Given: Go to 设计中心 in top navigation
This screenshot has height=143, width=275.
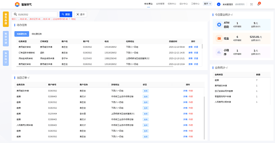Looking at the screenshot, I should click(183, 4).
